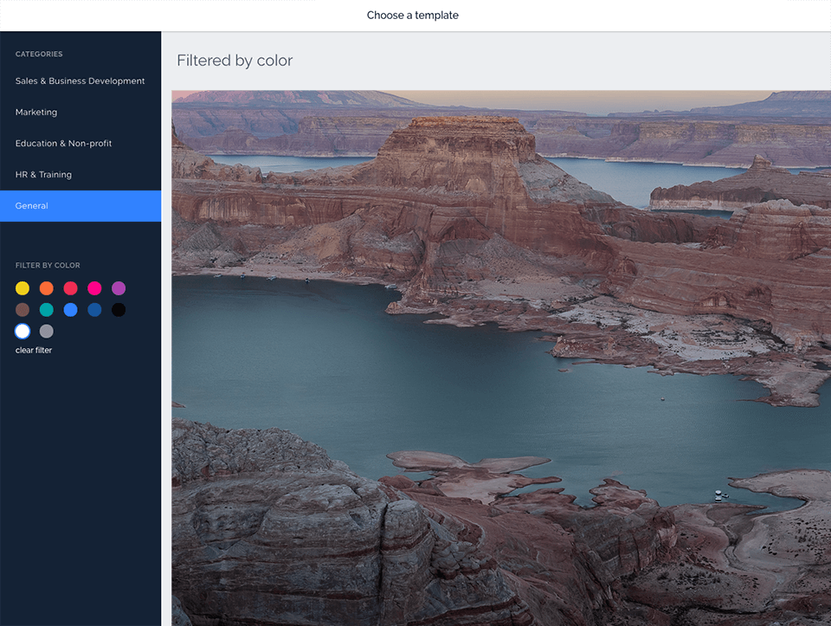Filter templates by the gray swatch

[x=47, y=331]
